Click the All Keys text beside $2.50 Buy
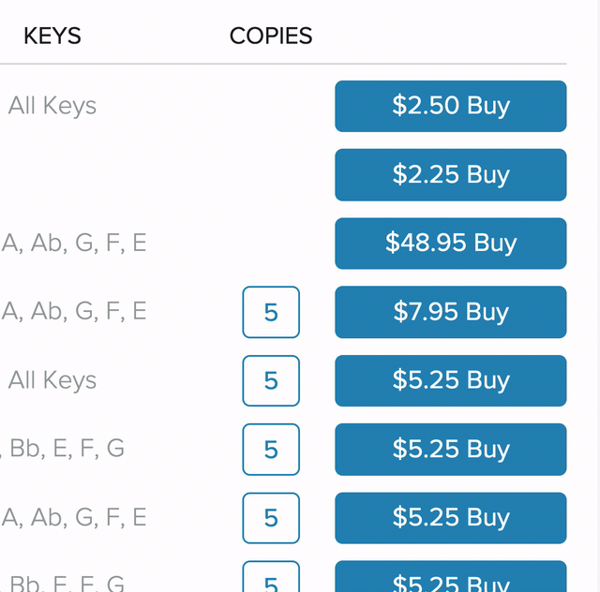This screenshot has width=600, height=592. point(52,106)
